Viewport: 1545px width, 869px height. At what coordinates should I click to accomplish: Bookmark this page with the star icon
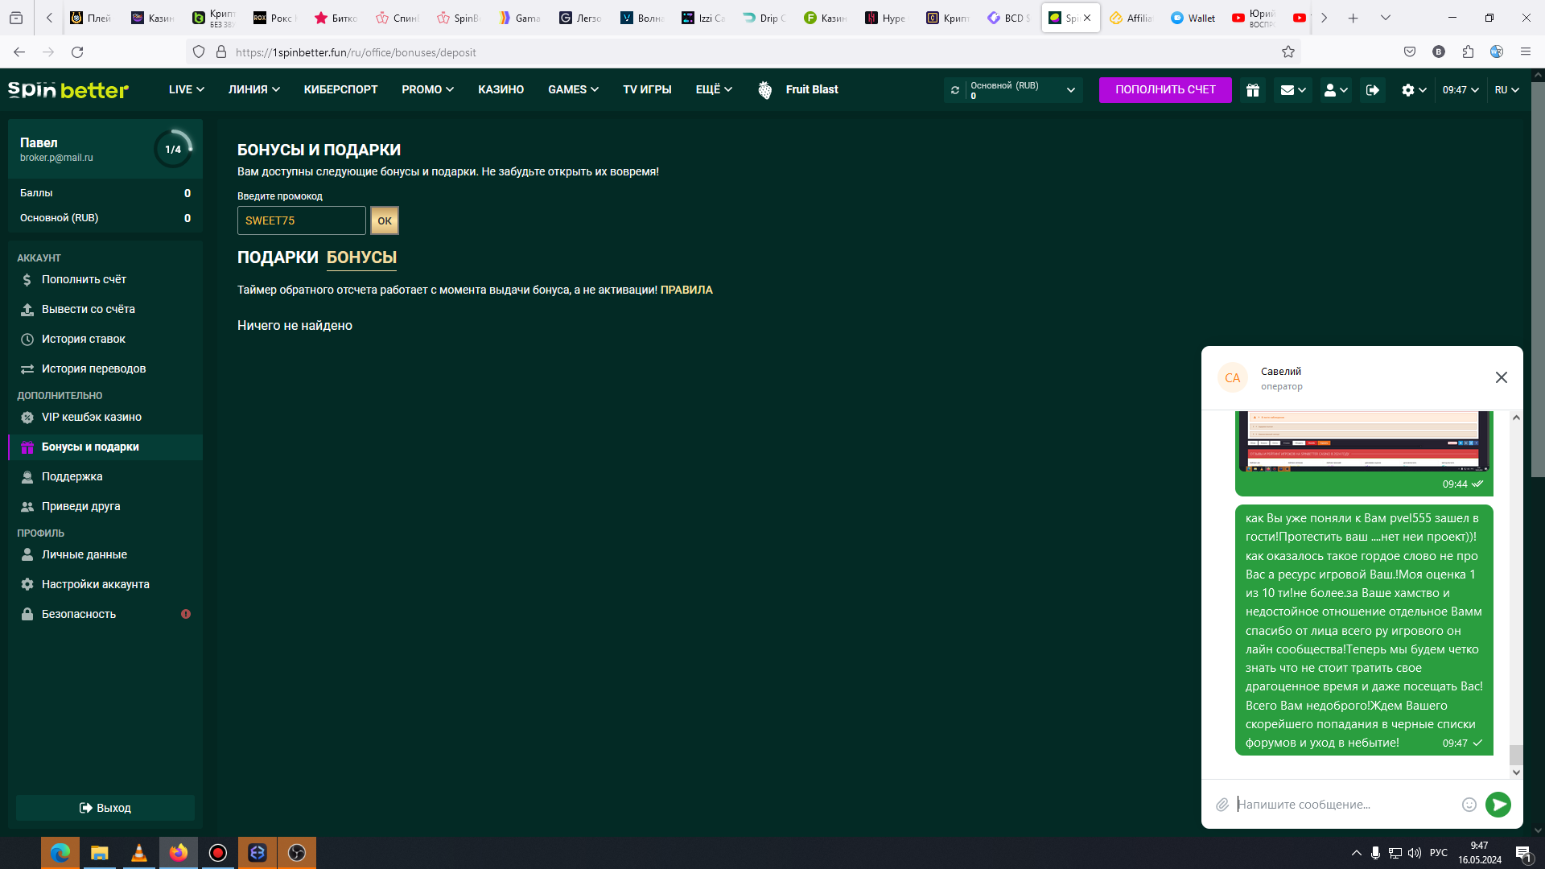tap(1288, 52)
